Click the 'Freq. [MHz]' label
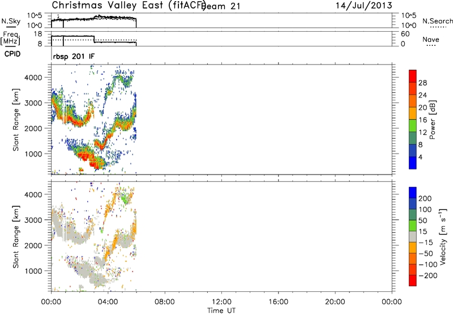This screenshot has height=314, width=453. pos(10,38)
